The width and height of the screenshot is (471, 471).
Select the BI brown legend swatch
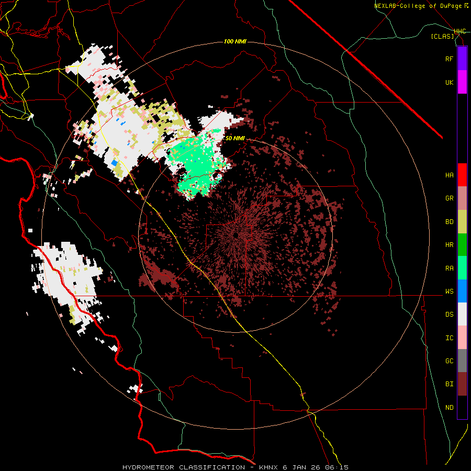[462, 384]
